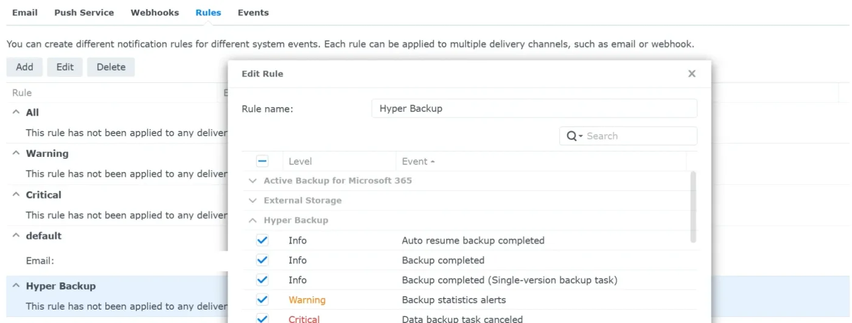Open the Webhooks tab
This screenshot has width=852, height=323.
click(x=155, y=12)
